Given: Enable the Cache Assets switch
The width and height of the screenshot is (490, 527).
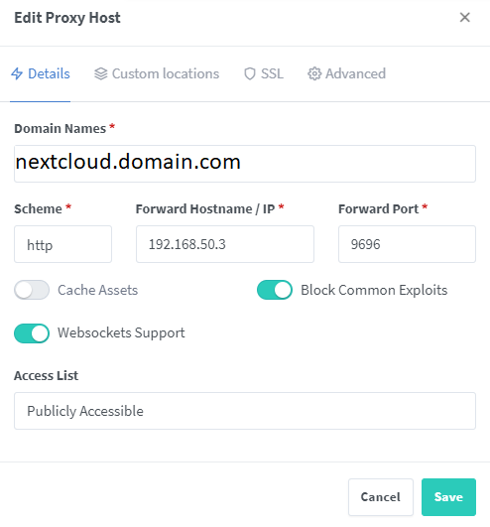Looking at the screenshot, I should coord(32,290).
